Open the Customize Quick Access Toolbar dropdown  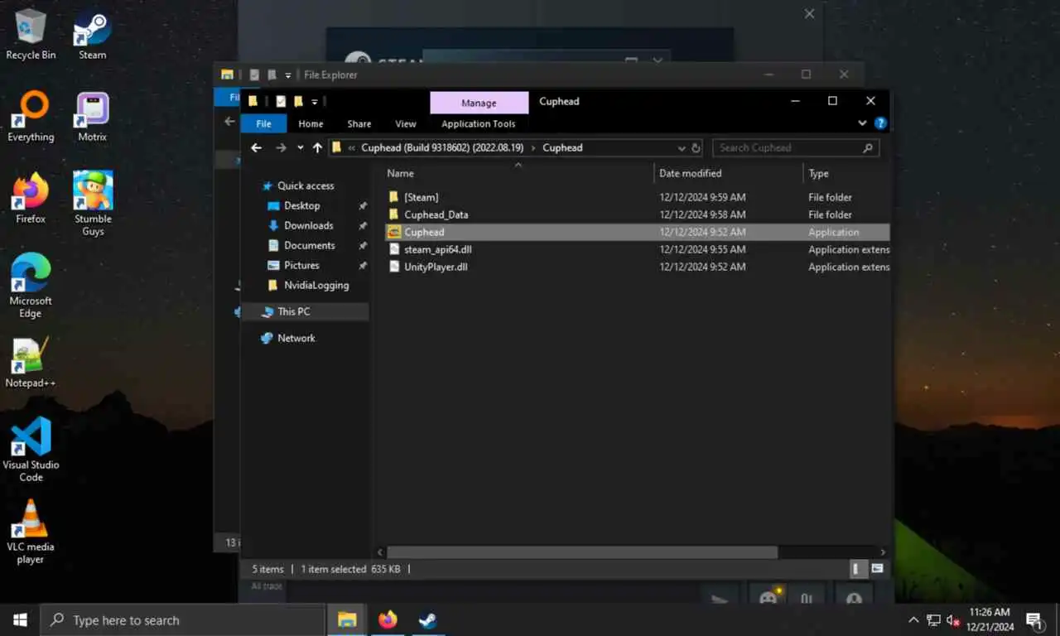(x=315, y=102)
